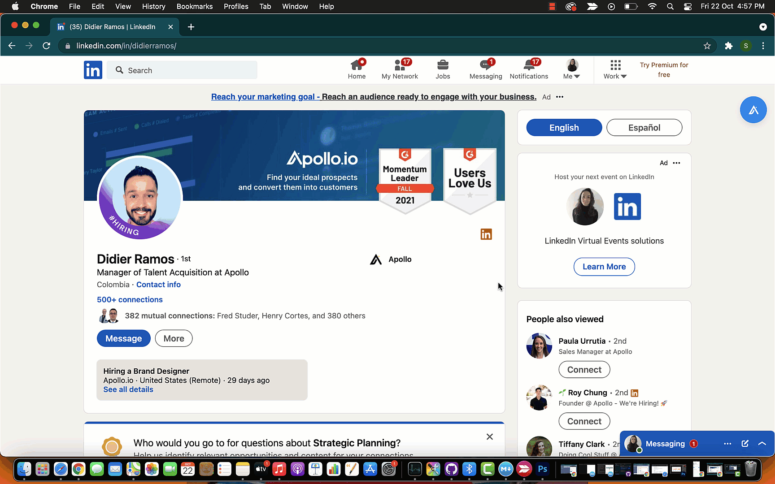Click the Message button on profile
The width and height of the screenshot is (775, 484).
coord(123,338)
